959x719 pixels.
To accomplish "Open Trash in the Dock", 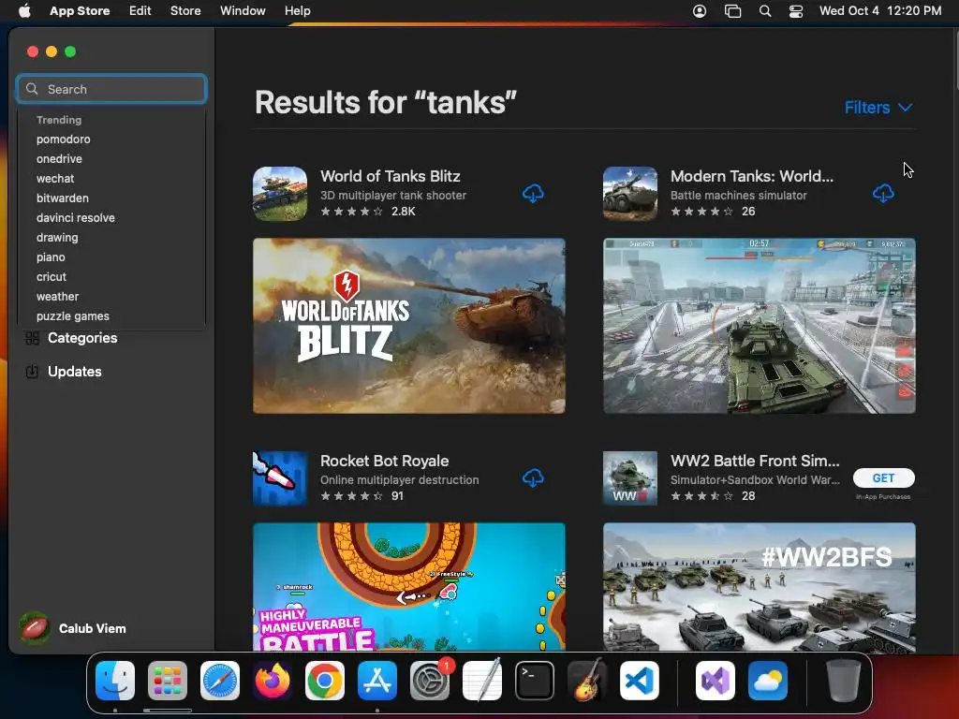I will coord(844,681).
